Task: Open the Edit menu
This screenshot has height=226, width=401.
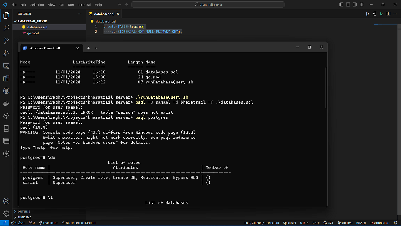Action: [x=23, y=5]
